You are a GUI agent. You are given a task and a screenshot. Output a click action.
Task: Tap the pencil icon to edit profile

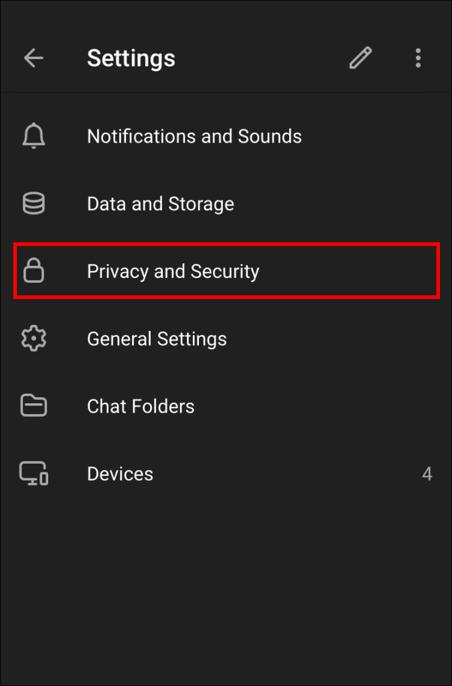(x=360, y=58)
